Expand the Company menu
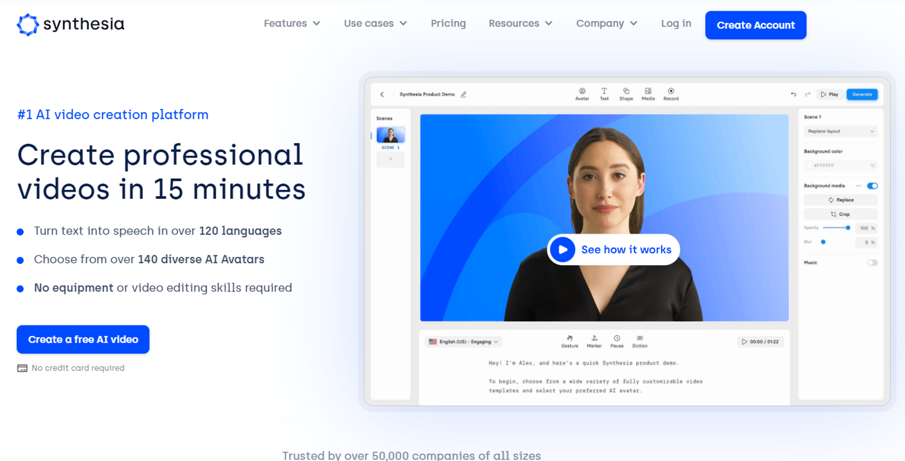The width and height of the screenshot is (905, 461). [x=607, y=24]
